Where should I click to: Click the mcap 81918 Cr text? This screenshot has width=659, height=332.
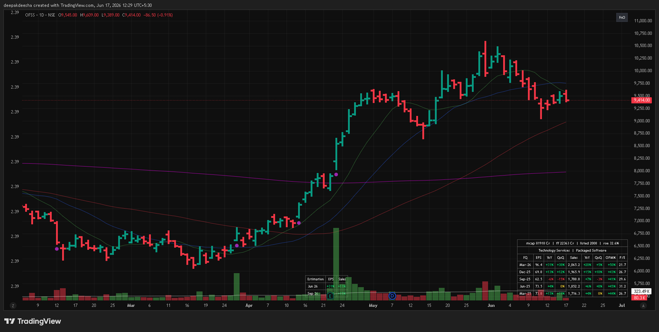point(538,244)
